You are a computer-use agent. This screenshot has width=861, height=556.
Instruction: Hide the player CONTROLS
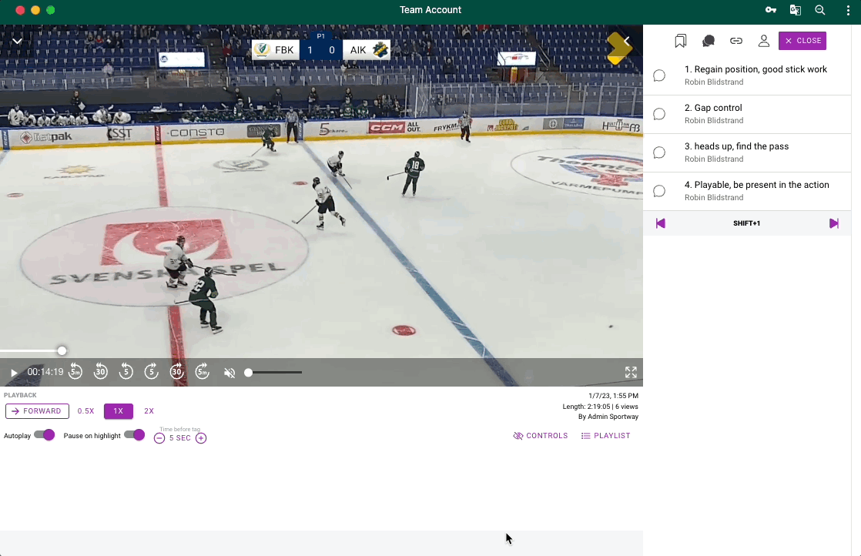click(541, 436)
